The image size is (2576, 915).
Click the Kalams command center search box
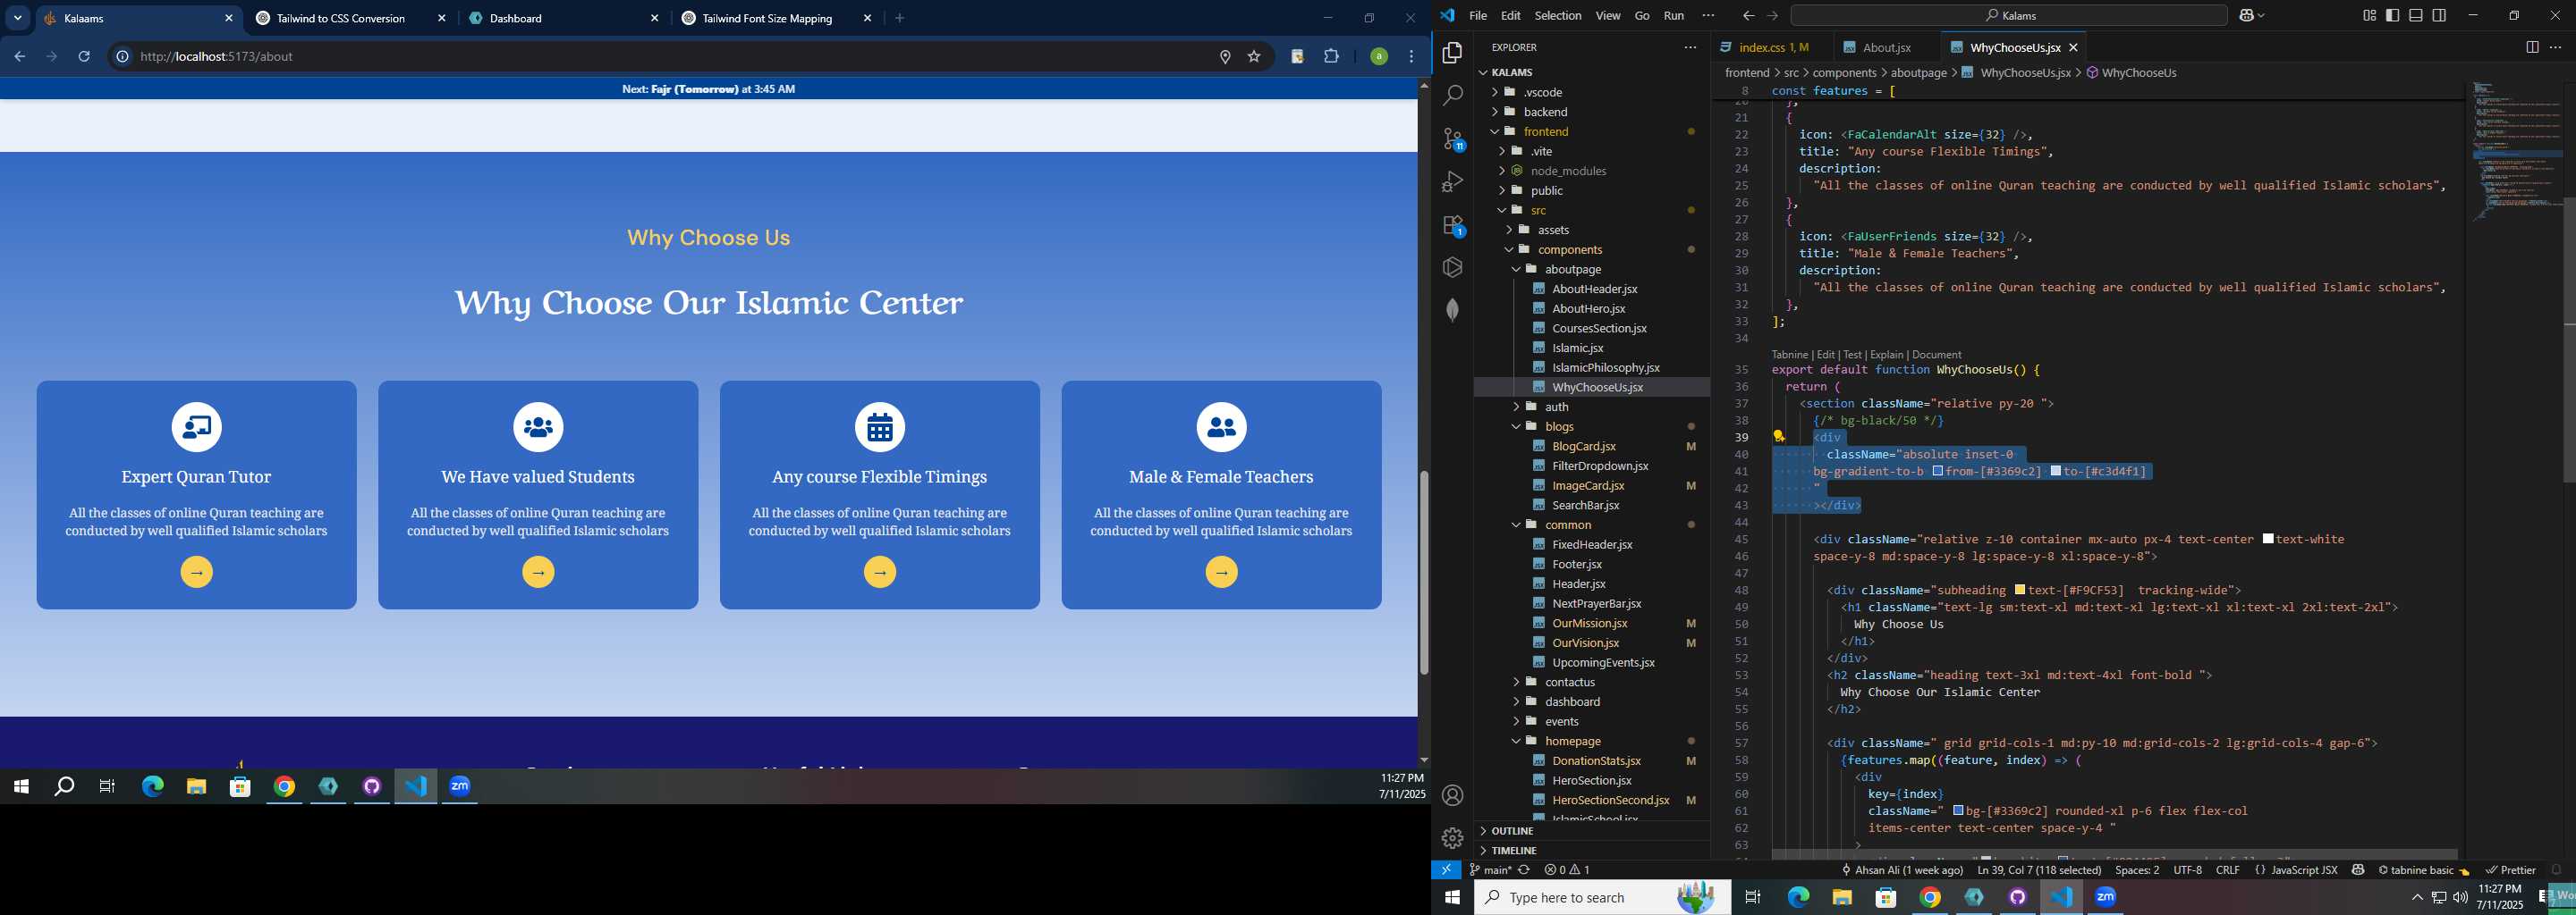(x=2008, y=15)
